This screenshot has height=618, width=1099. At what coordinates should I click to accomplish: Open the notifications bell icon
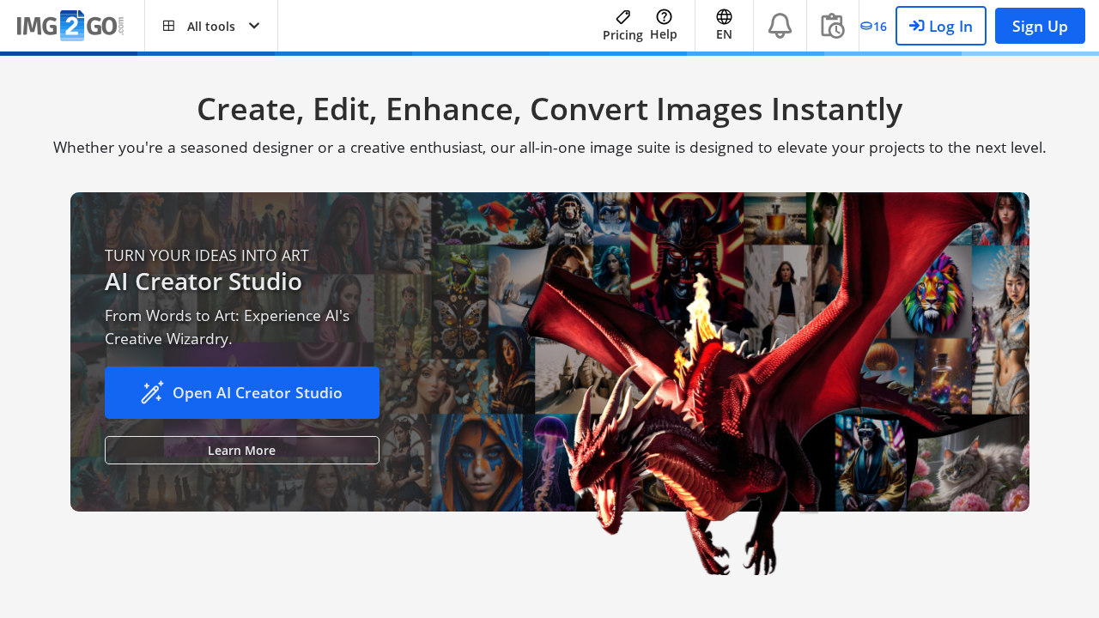coord(779,25)
